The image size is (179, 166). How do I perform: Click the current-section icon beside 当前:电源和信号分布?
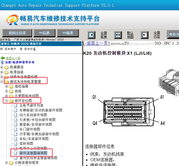tap(2, 62)
